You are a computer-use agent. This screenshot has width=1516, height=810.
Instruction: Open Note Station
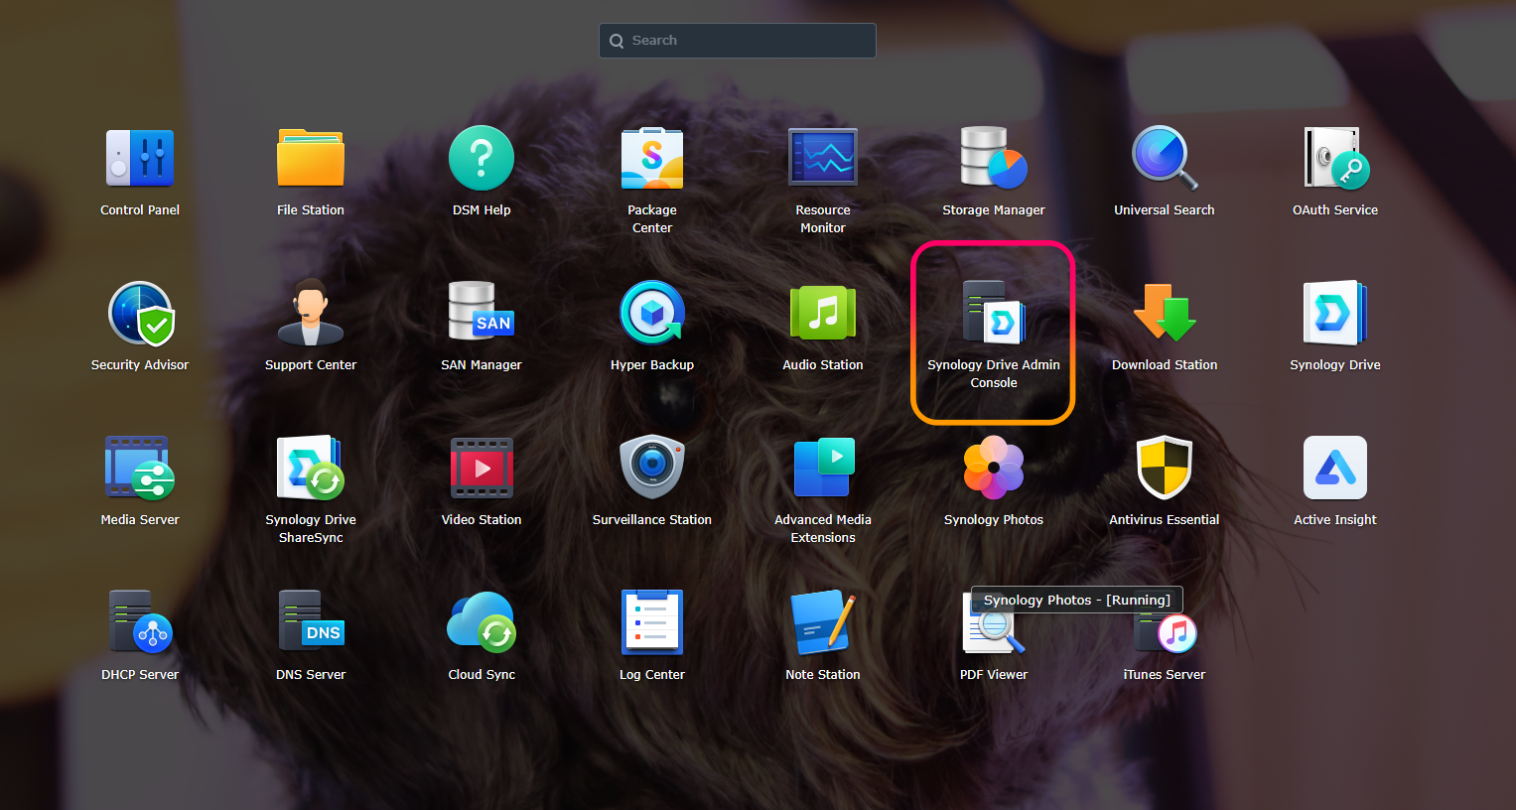(x=823, y=623)
